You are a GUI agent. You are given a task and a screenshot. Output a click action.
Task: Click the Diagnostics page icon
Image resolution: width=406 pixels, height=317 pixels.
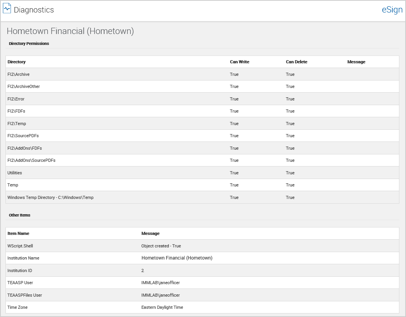pos(7,8)
